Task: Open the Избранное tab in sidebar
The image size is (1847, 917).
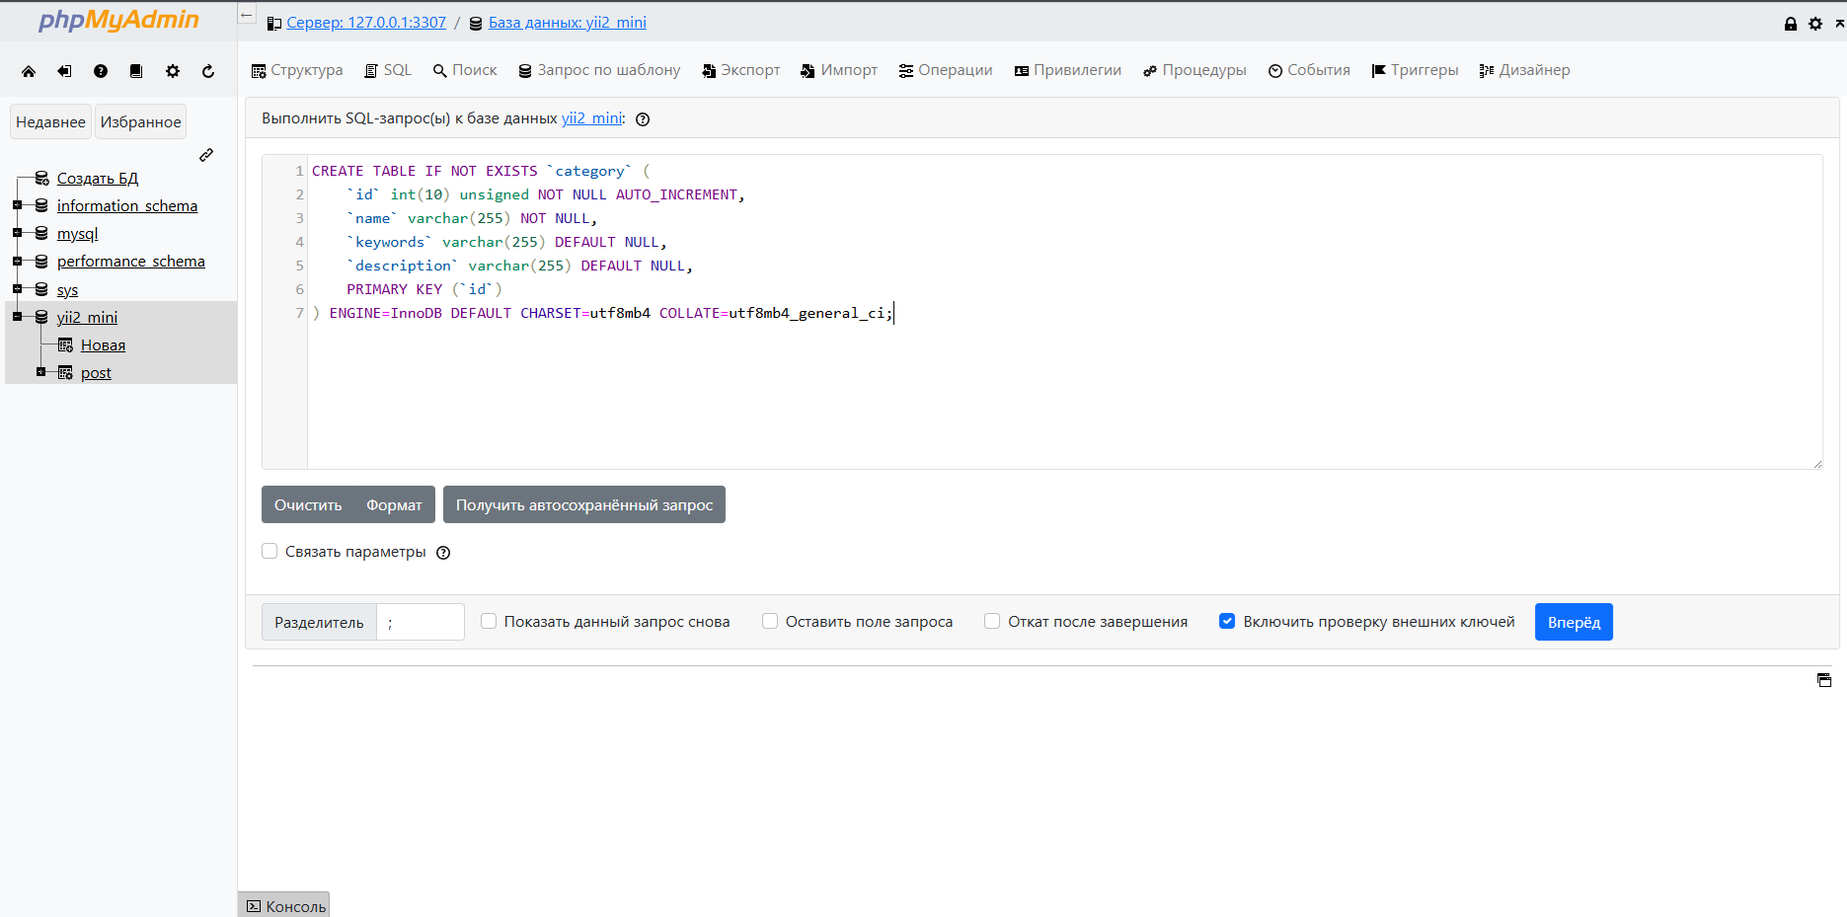Action: (x=141, y=121)
